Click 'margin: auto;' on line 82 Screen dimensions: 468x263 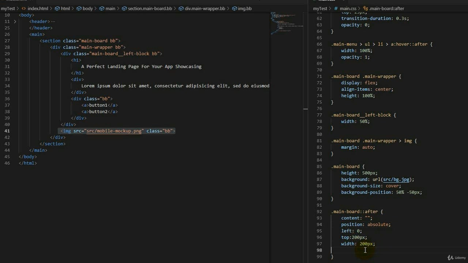[358, 147]
